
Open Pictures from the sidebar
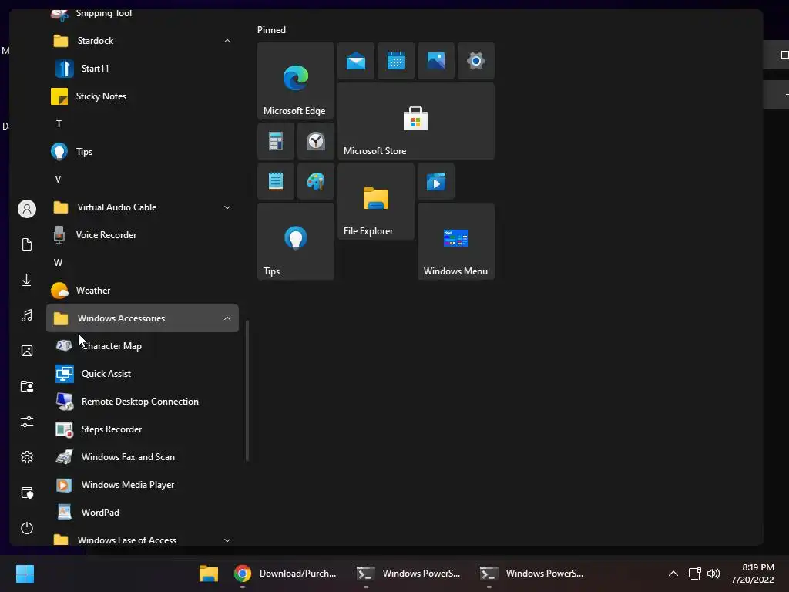(27, 351)
